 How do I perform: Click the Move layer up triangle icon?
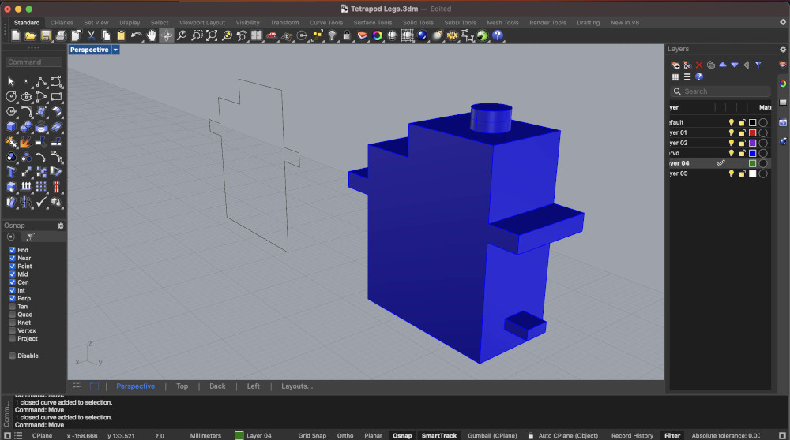click(723, 65)
